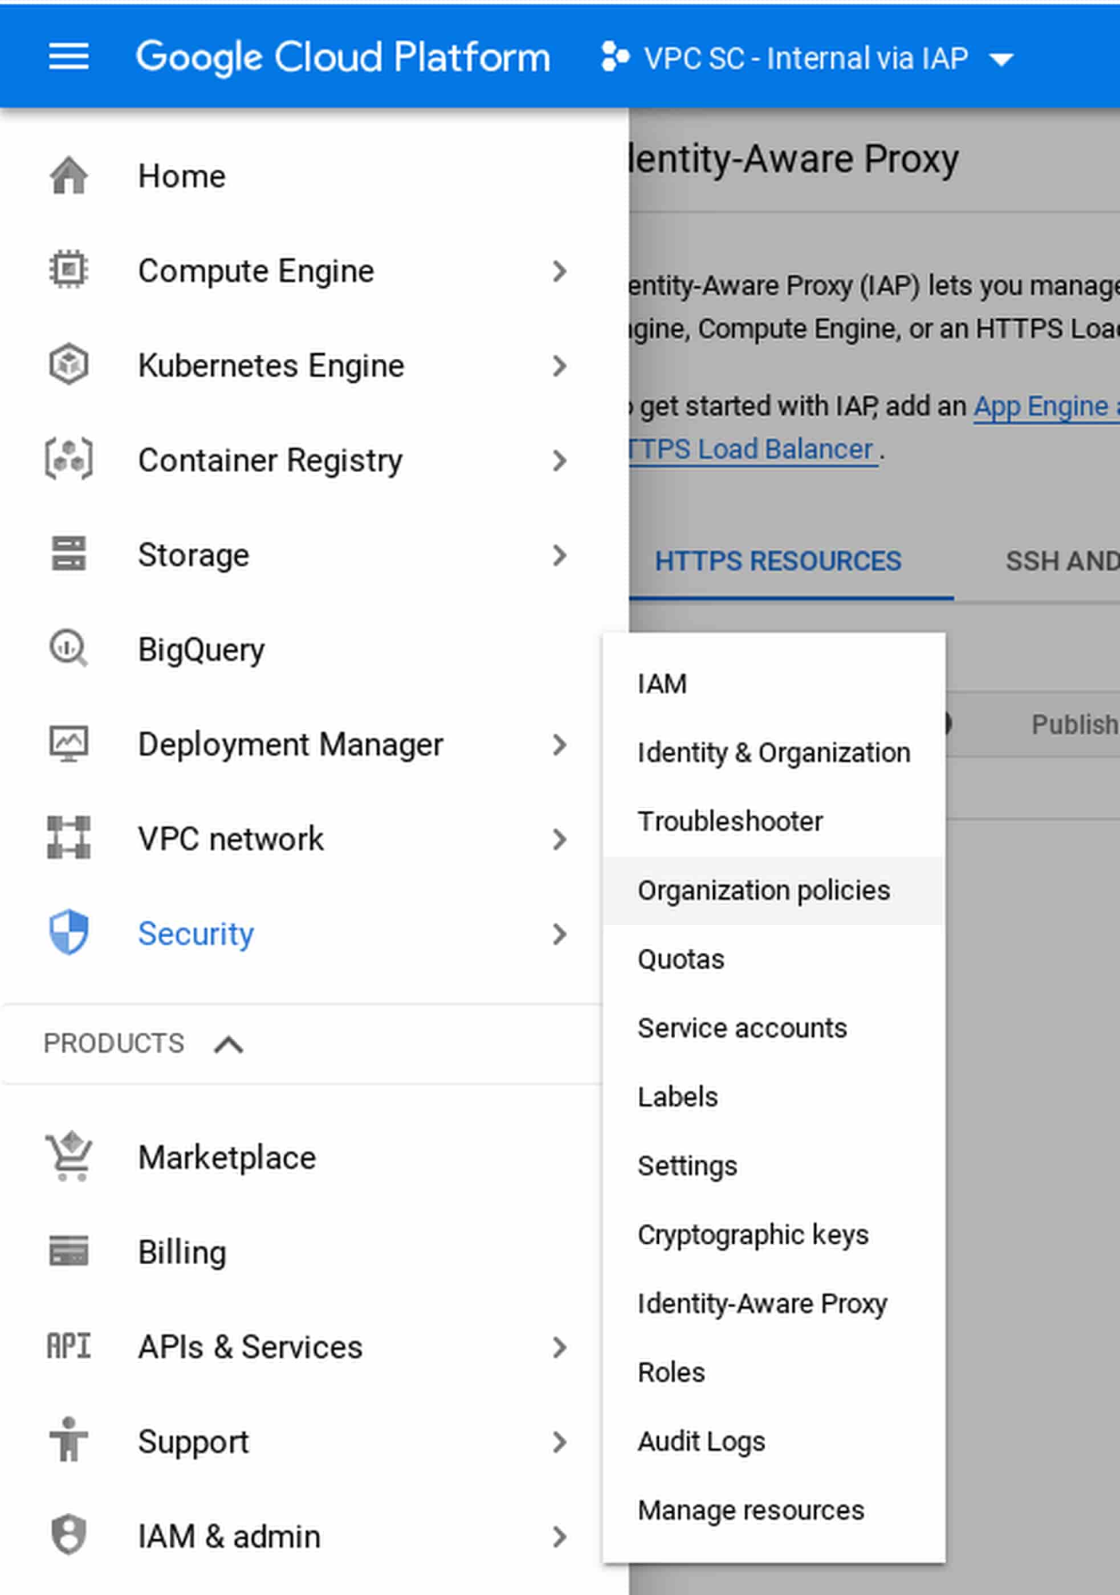The width and height of the screenshot is (1120, 1595).
Task: Open Audit Logs submenu item
Action: coord(773,1441)
